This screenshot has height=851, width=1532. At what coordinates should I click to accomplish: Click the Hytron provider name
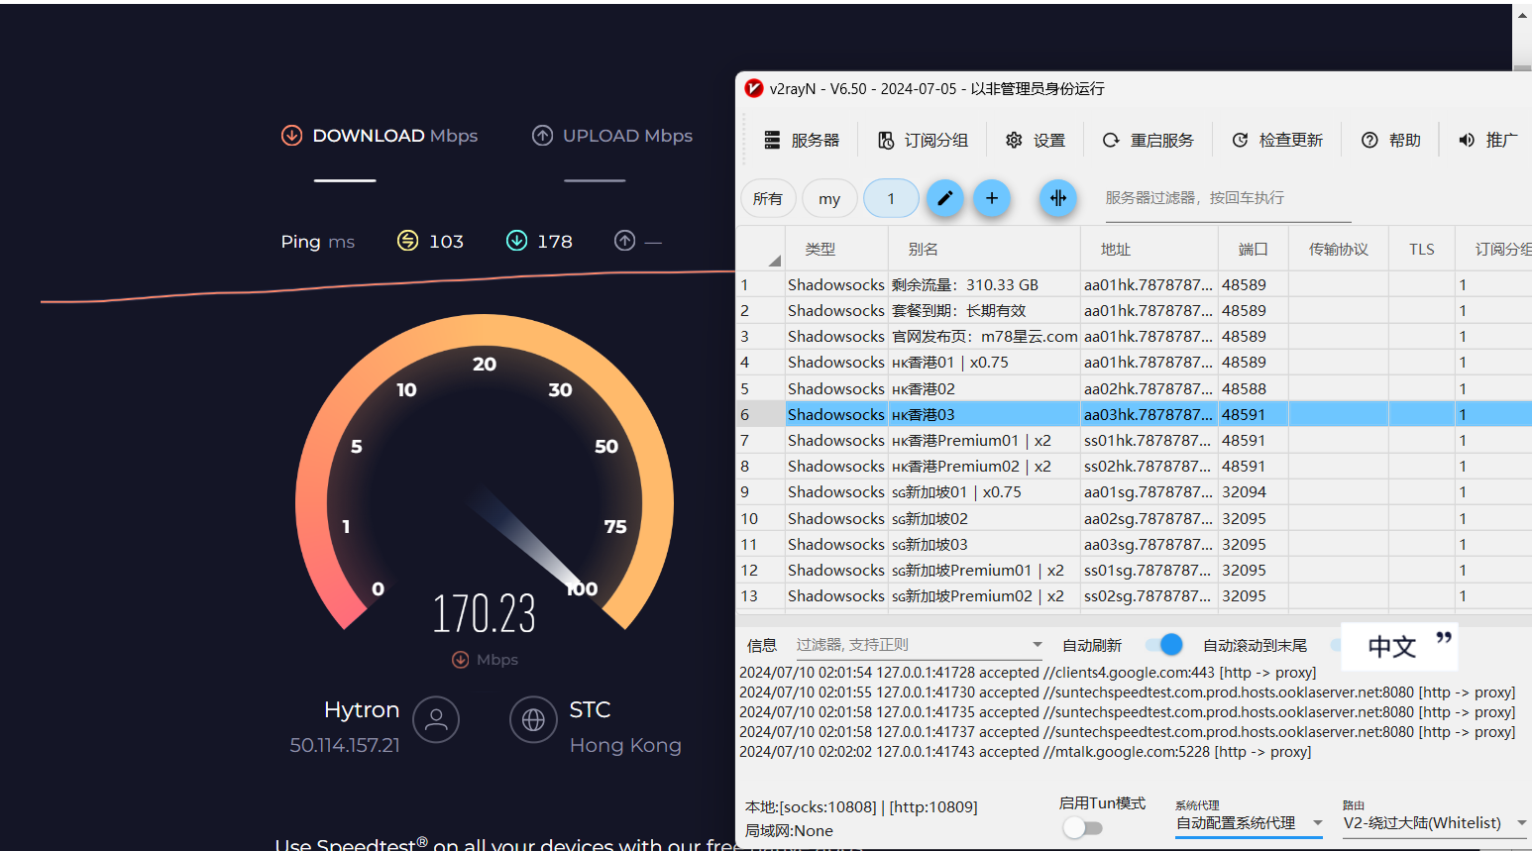(x=362, y=709)
